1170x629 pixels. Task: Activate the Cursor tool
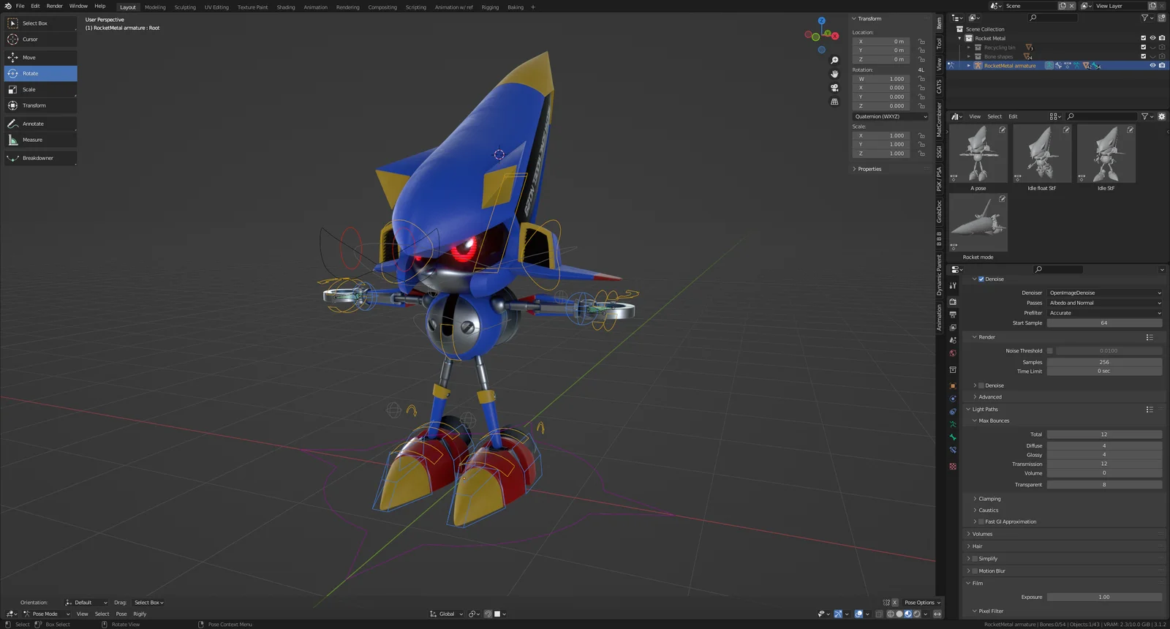[x=40, y=39]
